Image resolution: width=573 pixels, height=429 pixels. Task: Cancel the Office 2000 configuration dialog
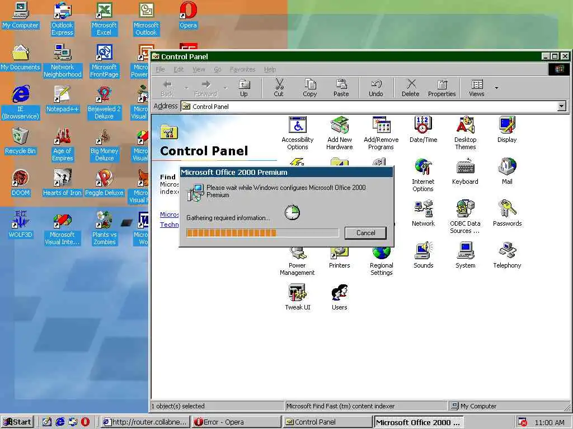tap(365, 233)
